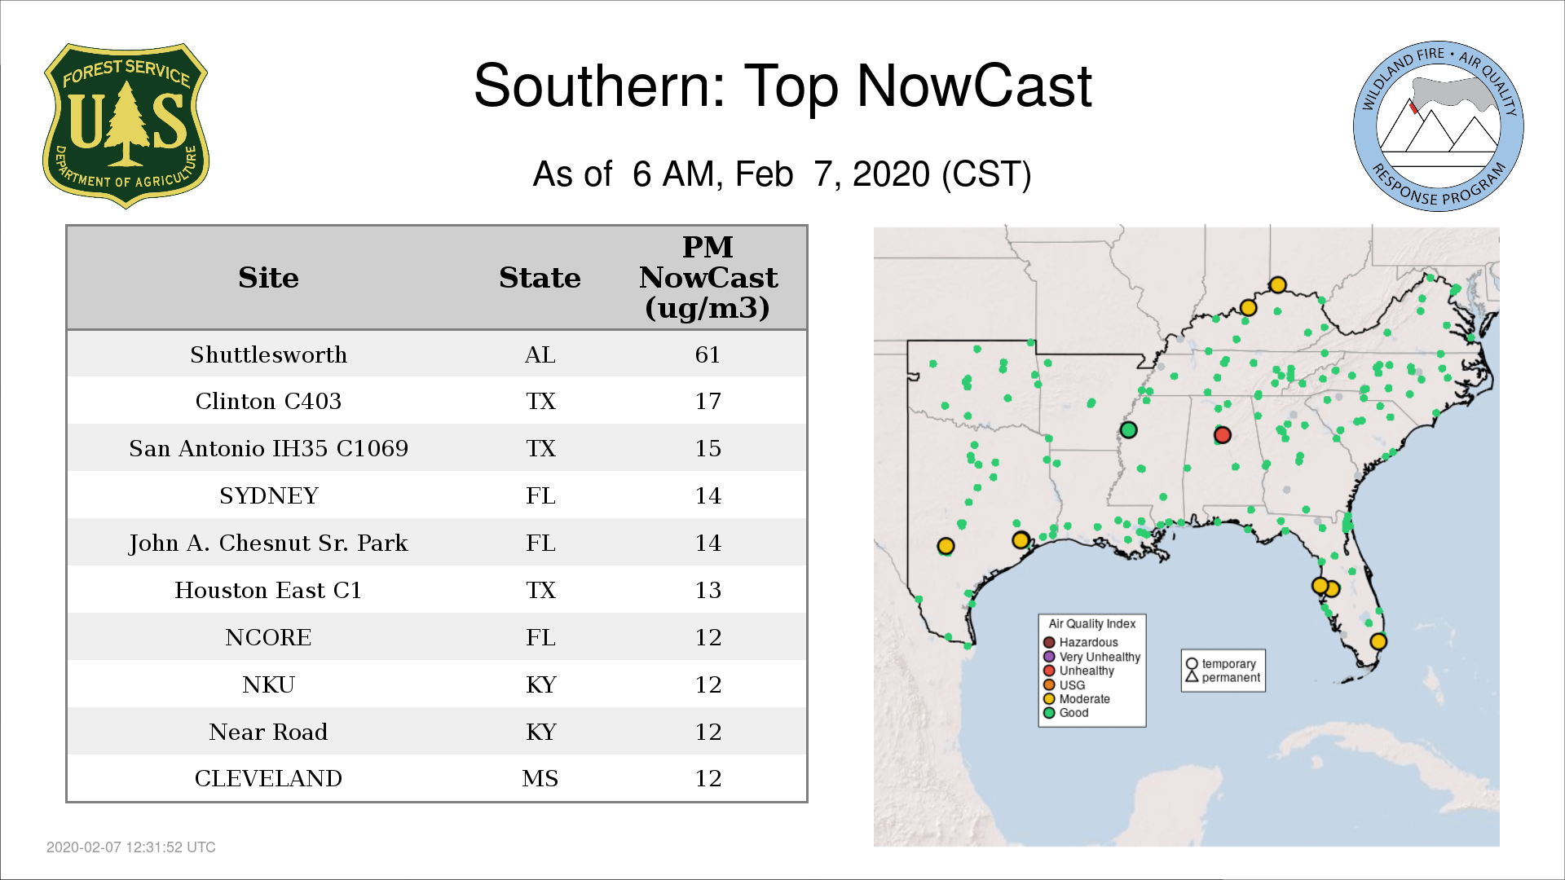This screenshot has height=880, width=1565.
Task: Click the Good green swatch in legend
Action: [1049, 713]
